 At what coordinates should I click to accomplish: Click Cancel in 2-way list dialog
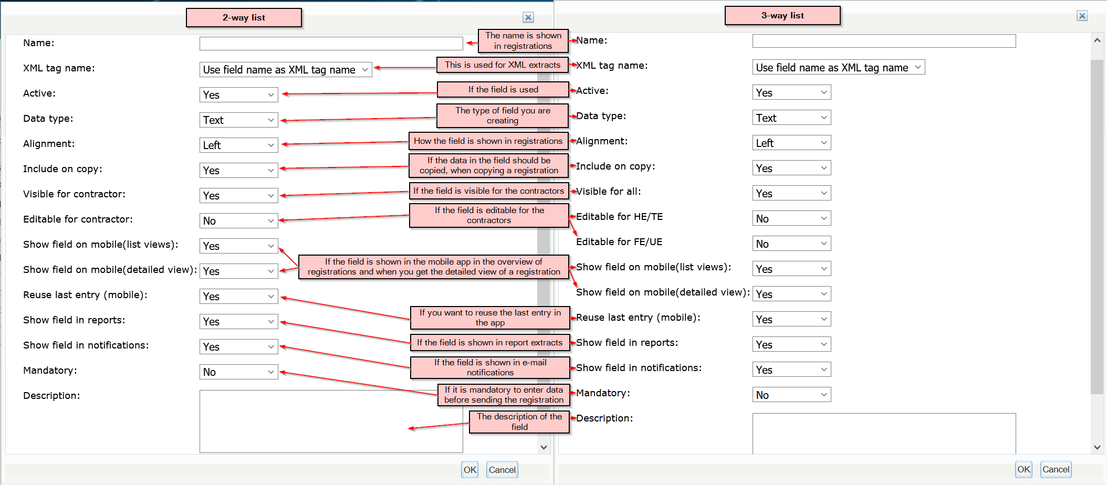coord(502,470)
